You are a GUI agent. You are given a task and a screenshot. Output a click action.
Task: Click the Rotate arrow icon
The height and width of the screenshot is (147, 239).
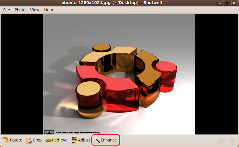coord(6,140)
